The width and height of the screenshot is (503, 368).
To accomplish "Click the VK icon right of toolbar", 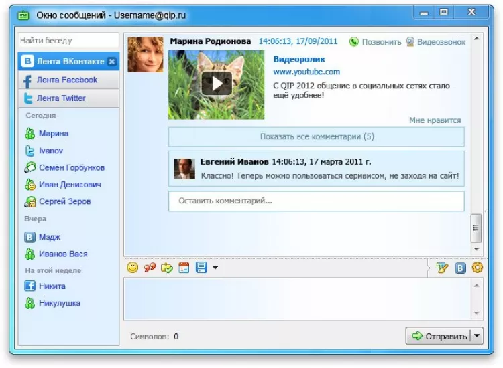I will pos(460,268).
